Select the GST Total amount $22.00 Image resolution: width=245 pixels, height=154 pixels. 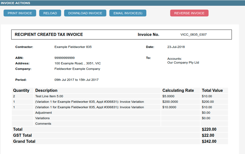208,135
